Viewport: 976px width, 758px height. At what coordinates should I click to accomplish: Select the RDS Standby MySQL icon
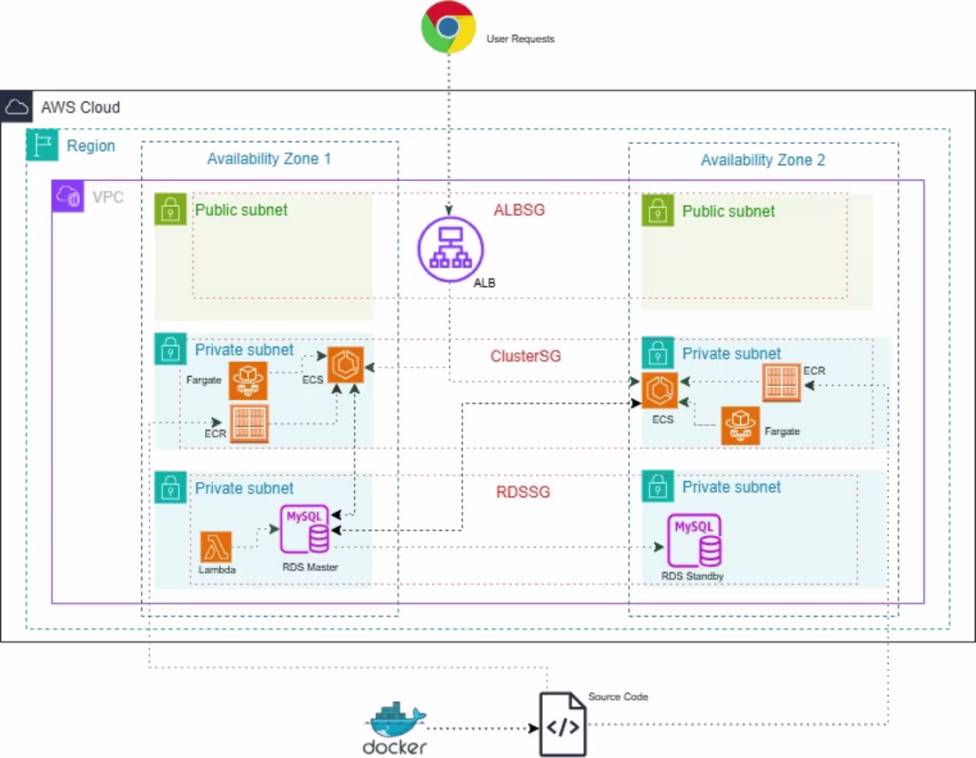pos(695,541)
